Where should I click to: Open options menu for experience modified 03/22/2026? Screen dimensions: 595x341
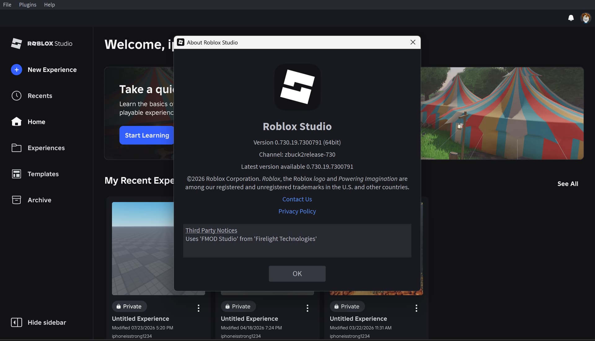[416, 308]
